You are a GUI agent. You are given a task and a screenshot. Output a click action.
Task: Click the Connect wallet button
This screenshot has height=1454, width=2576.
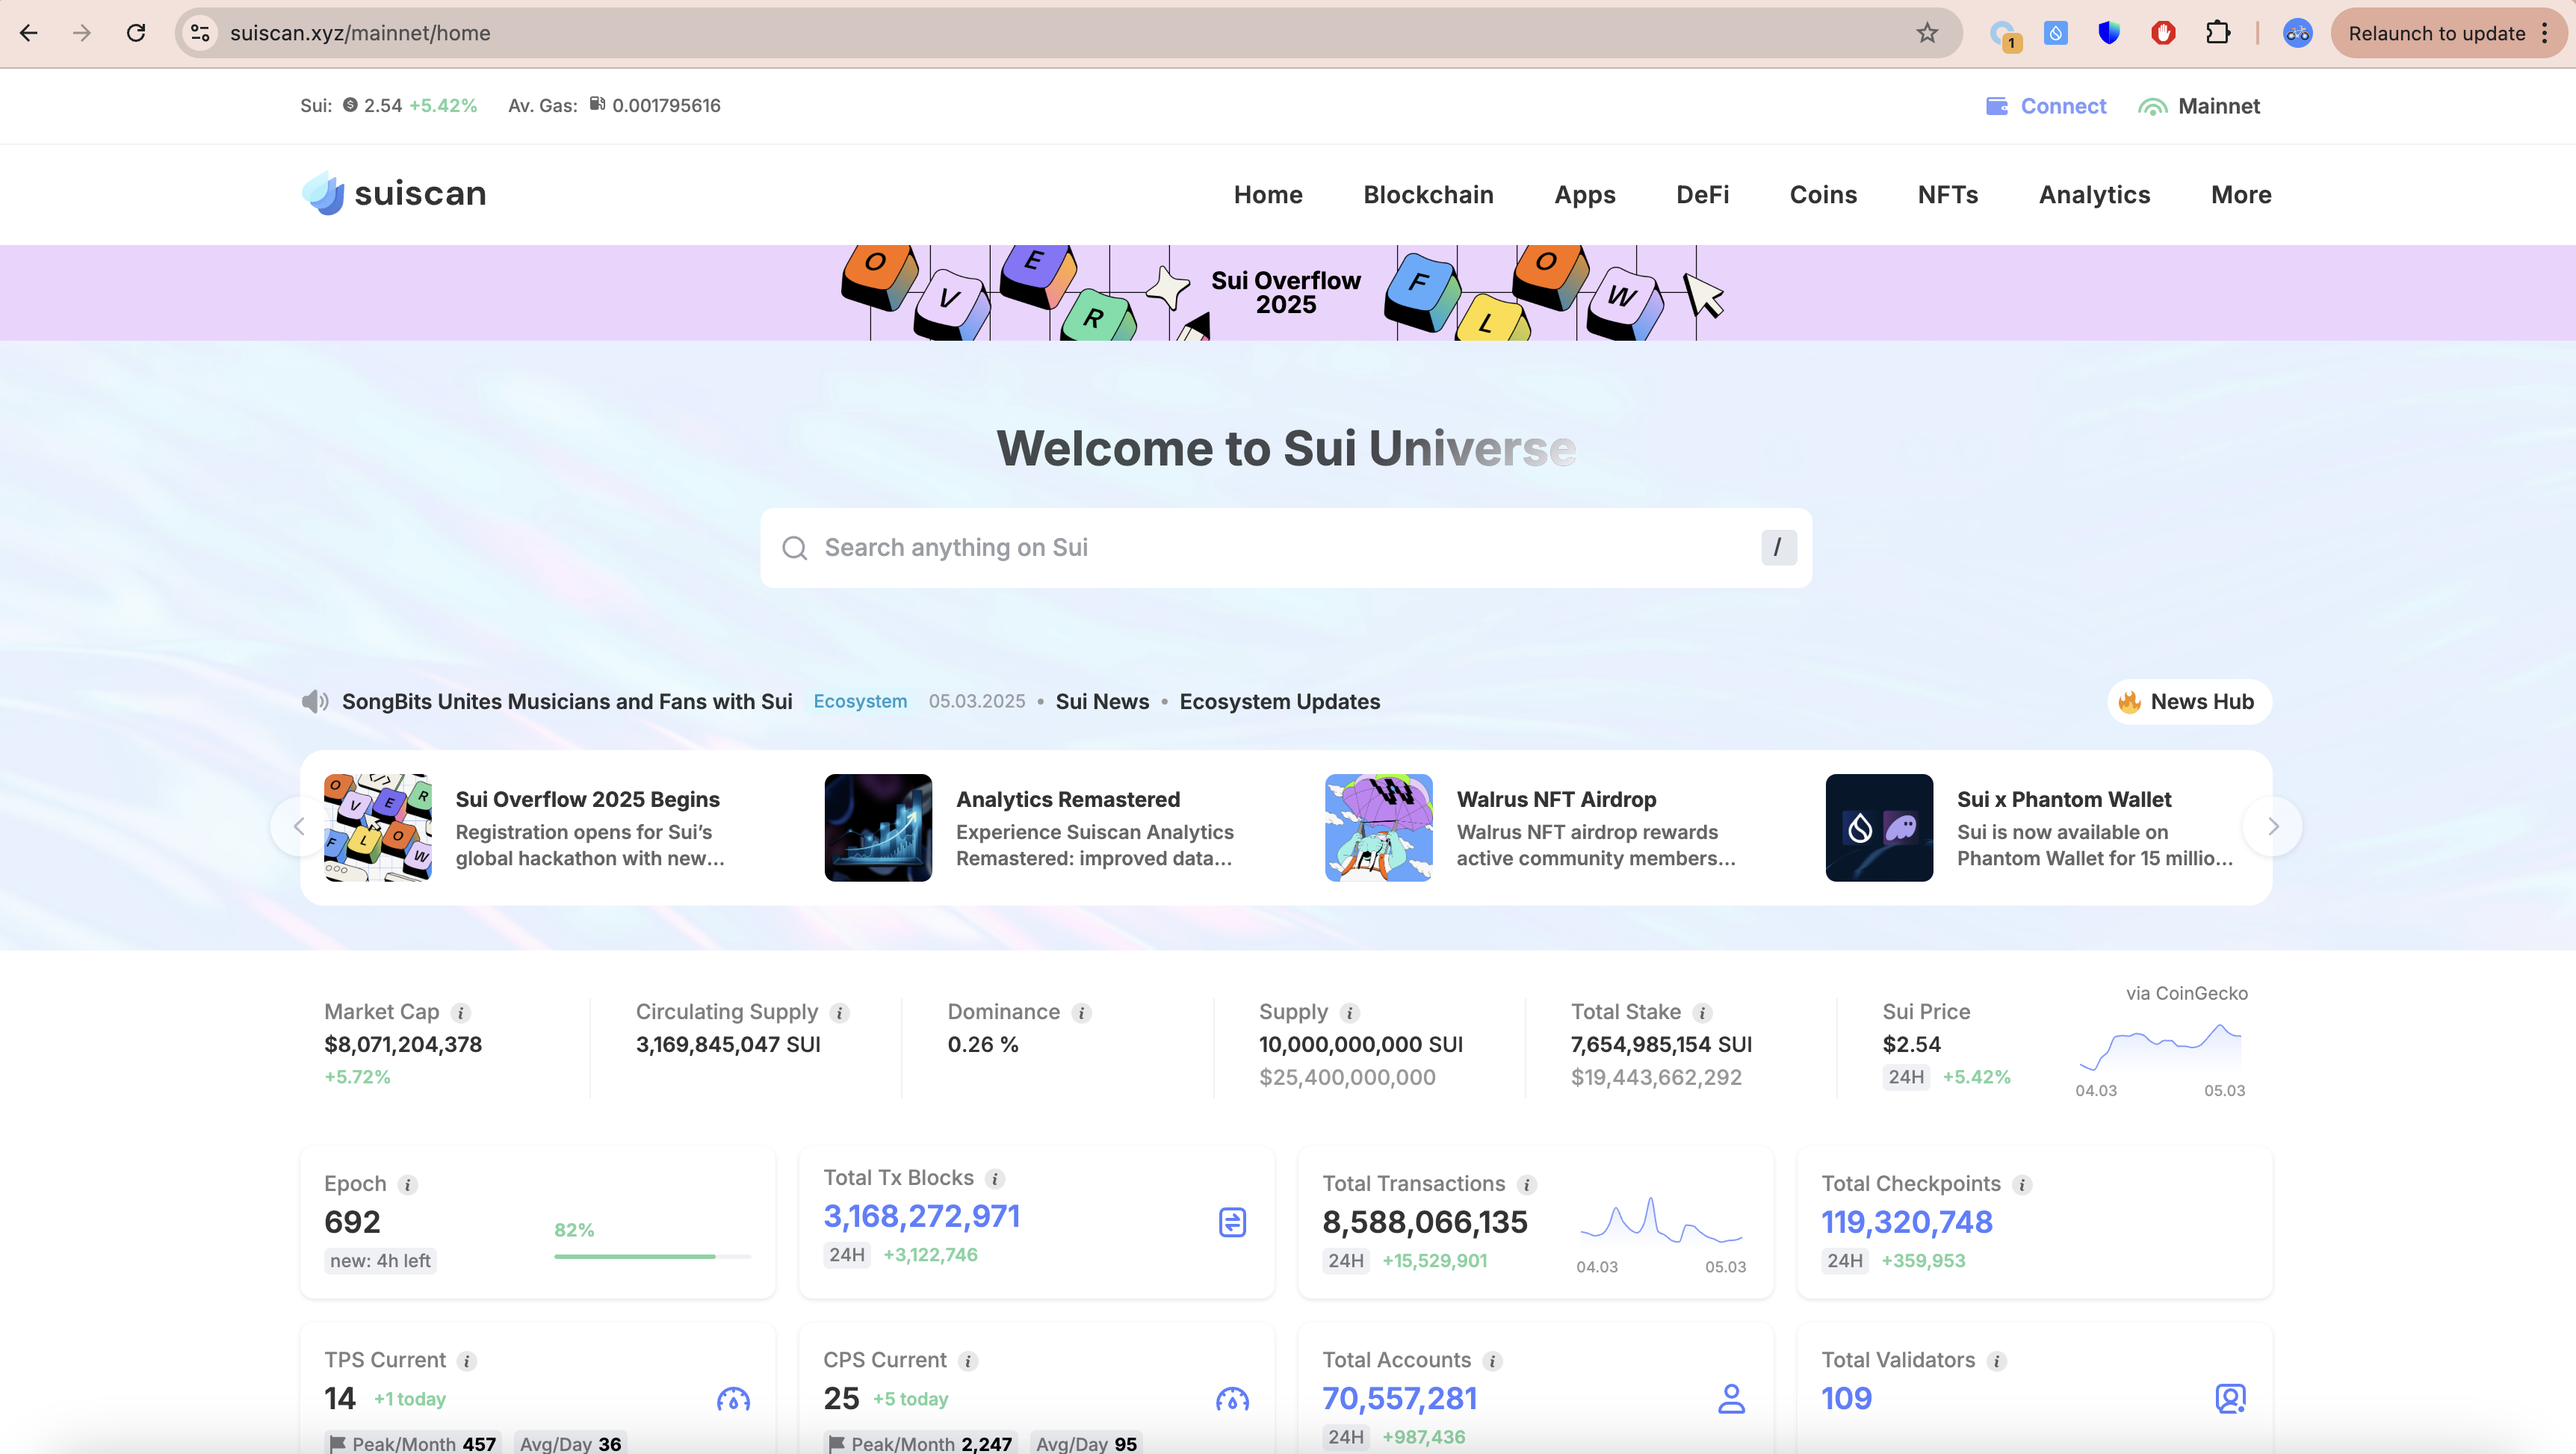pyautogui.click(x=2045, y=106)
